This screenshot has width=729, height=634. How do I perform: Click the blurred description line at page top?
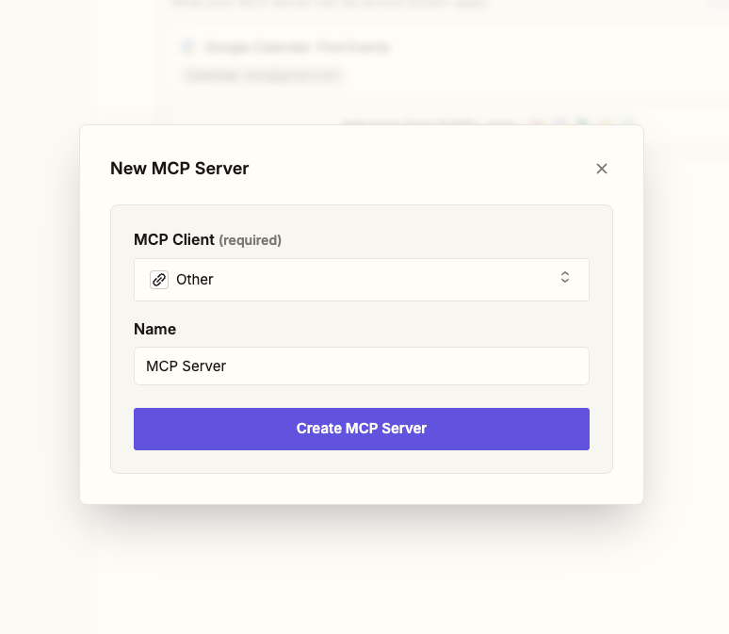330,3
